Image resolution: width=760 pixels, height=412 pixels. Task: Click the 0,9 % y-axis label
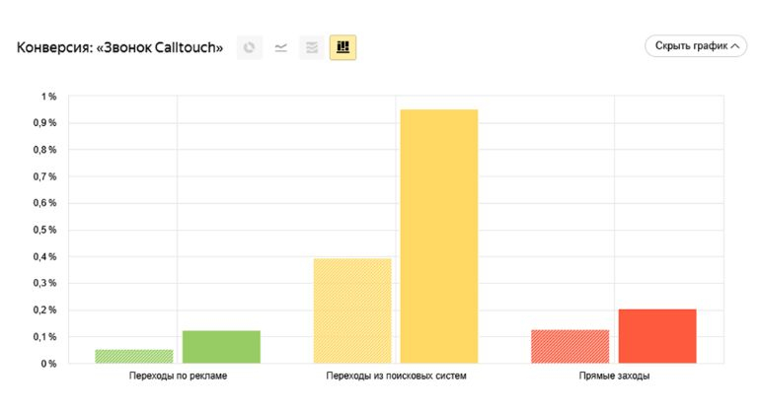(x=45, y=123)
